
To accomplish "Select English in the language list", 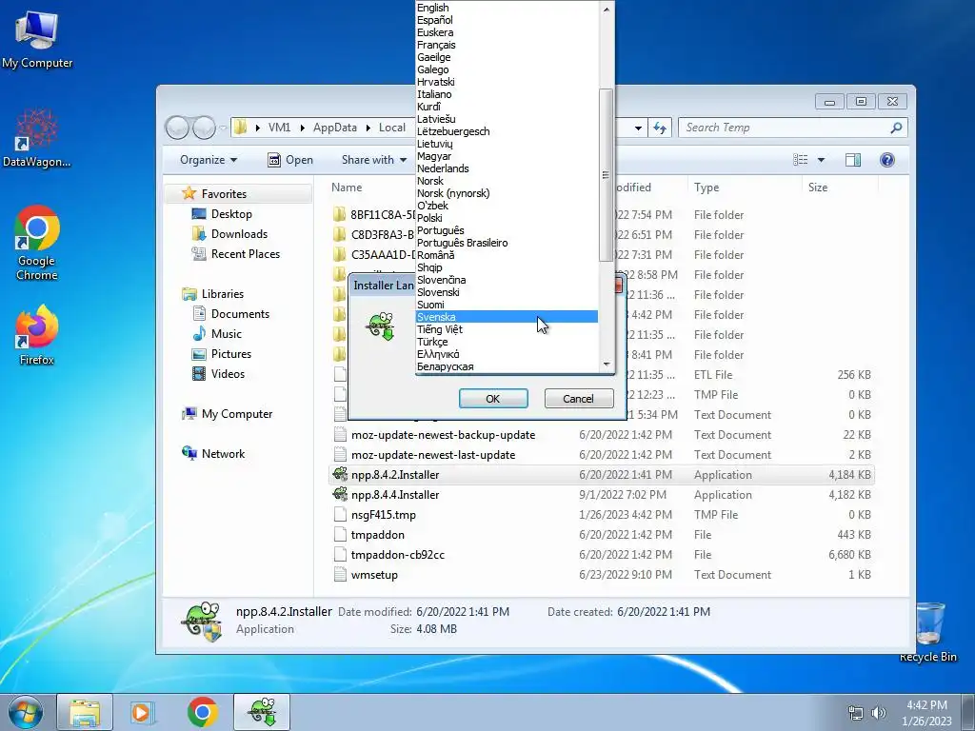I will pos(507,8).
